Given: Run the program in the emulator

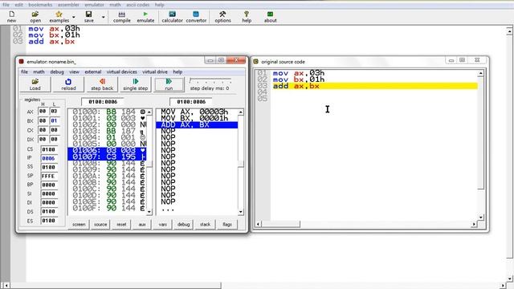Looking at the screenshot, I should pyautogui.click(x=169, y=84).
